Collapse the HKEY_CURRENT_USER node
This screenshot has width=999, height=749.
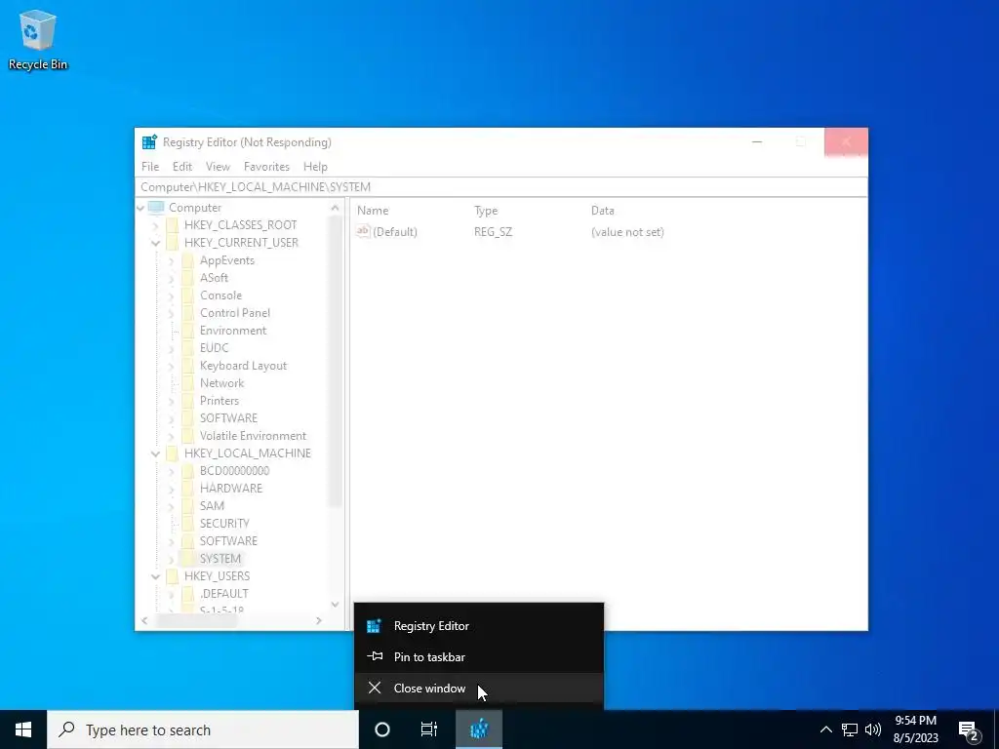[155, 243]
